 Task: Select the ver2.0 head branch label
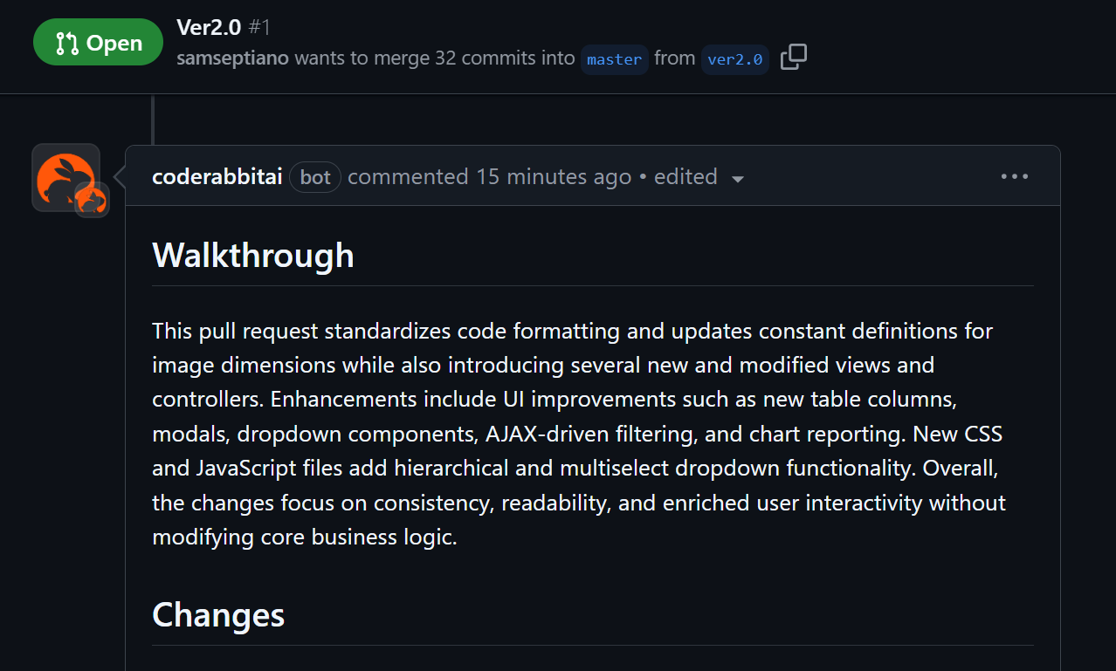click(x=734, y=59)
